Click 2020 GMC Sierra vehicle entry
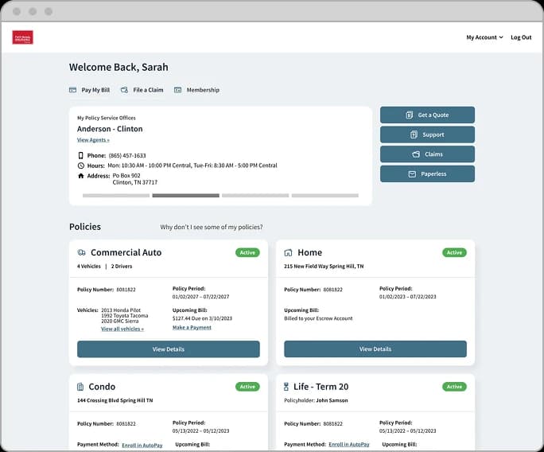Screen dimensions: 544x452 click(119, 321)
